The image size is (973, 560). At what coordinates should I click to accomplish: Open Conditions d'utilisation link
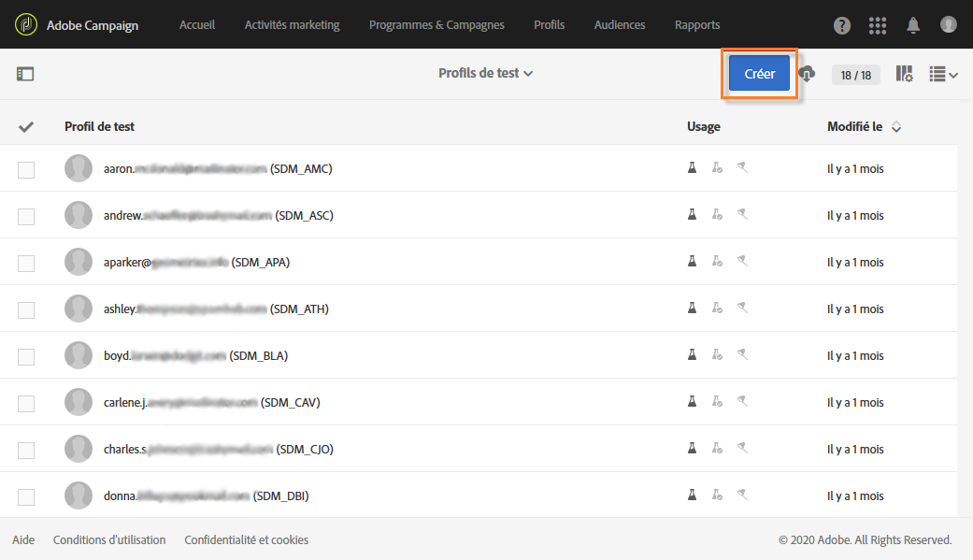(109, 539)
